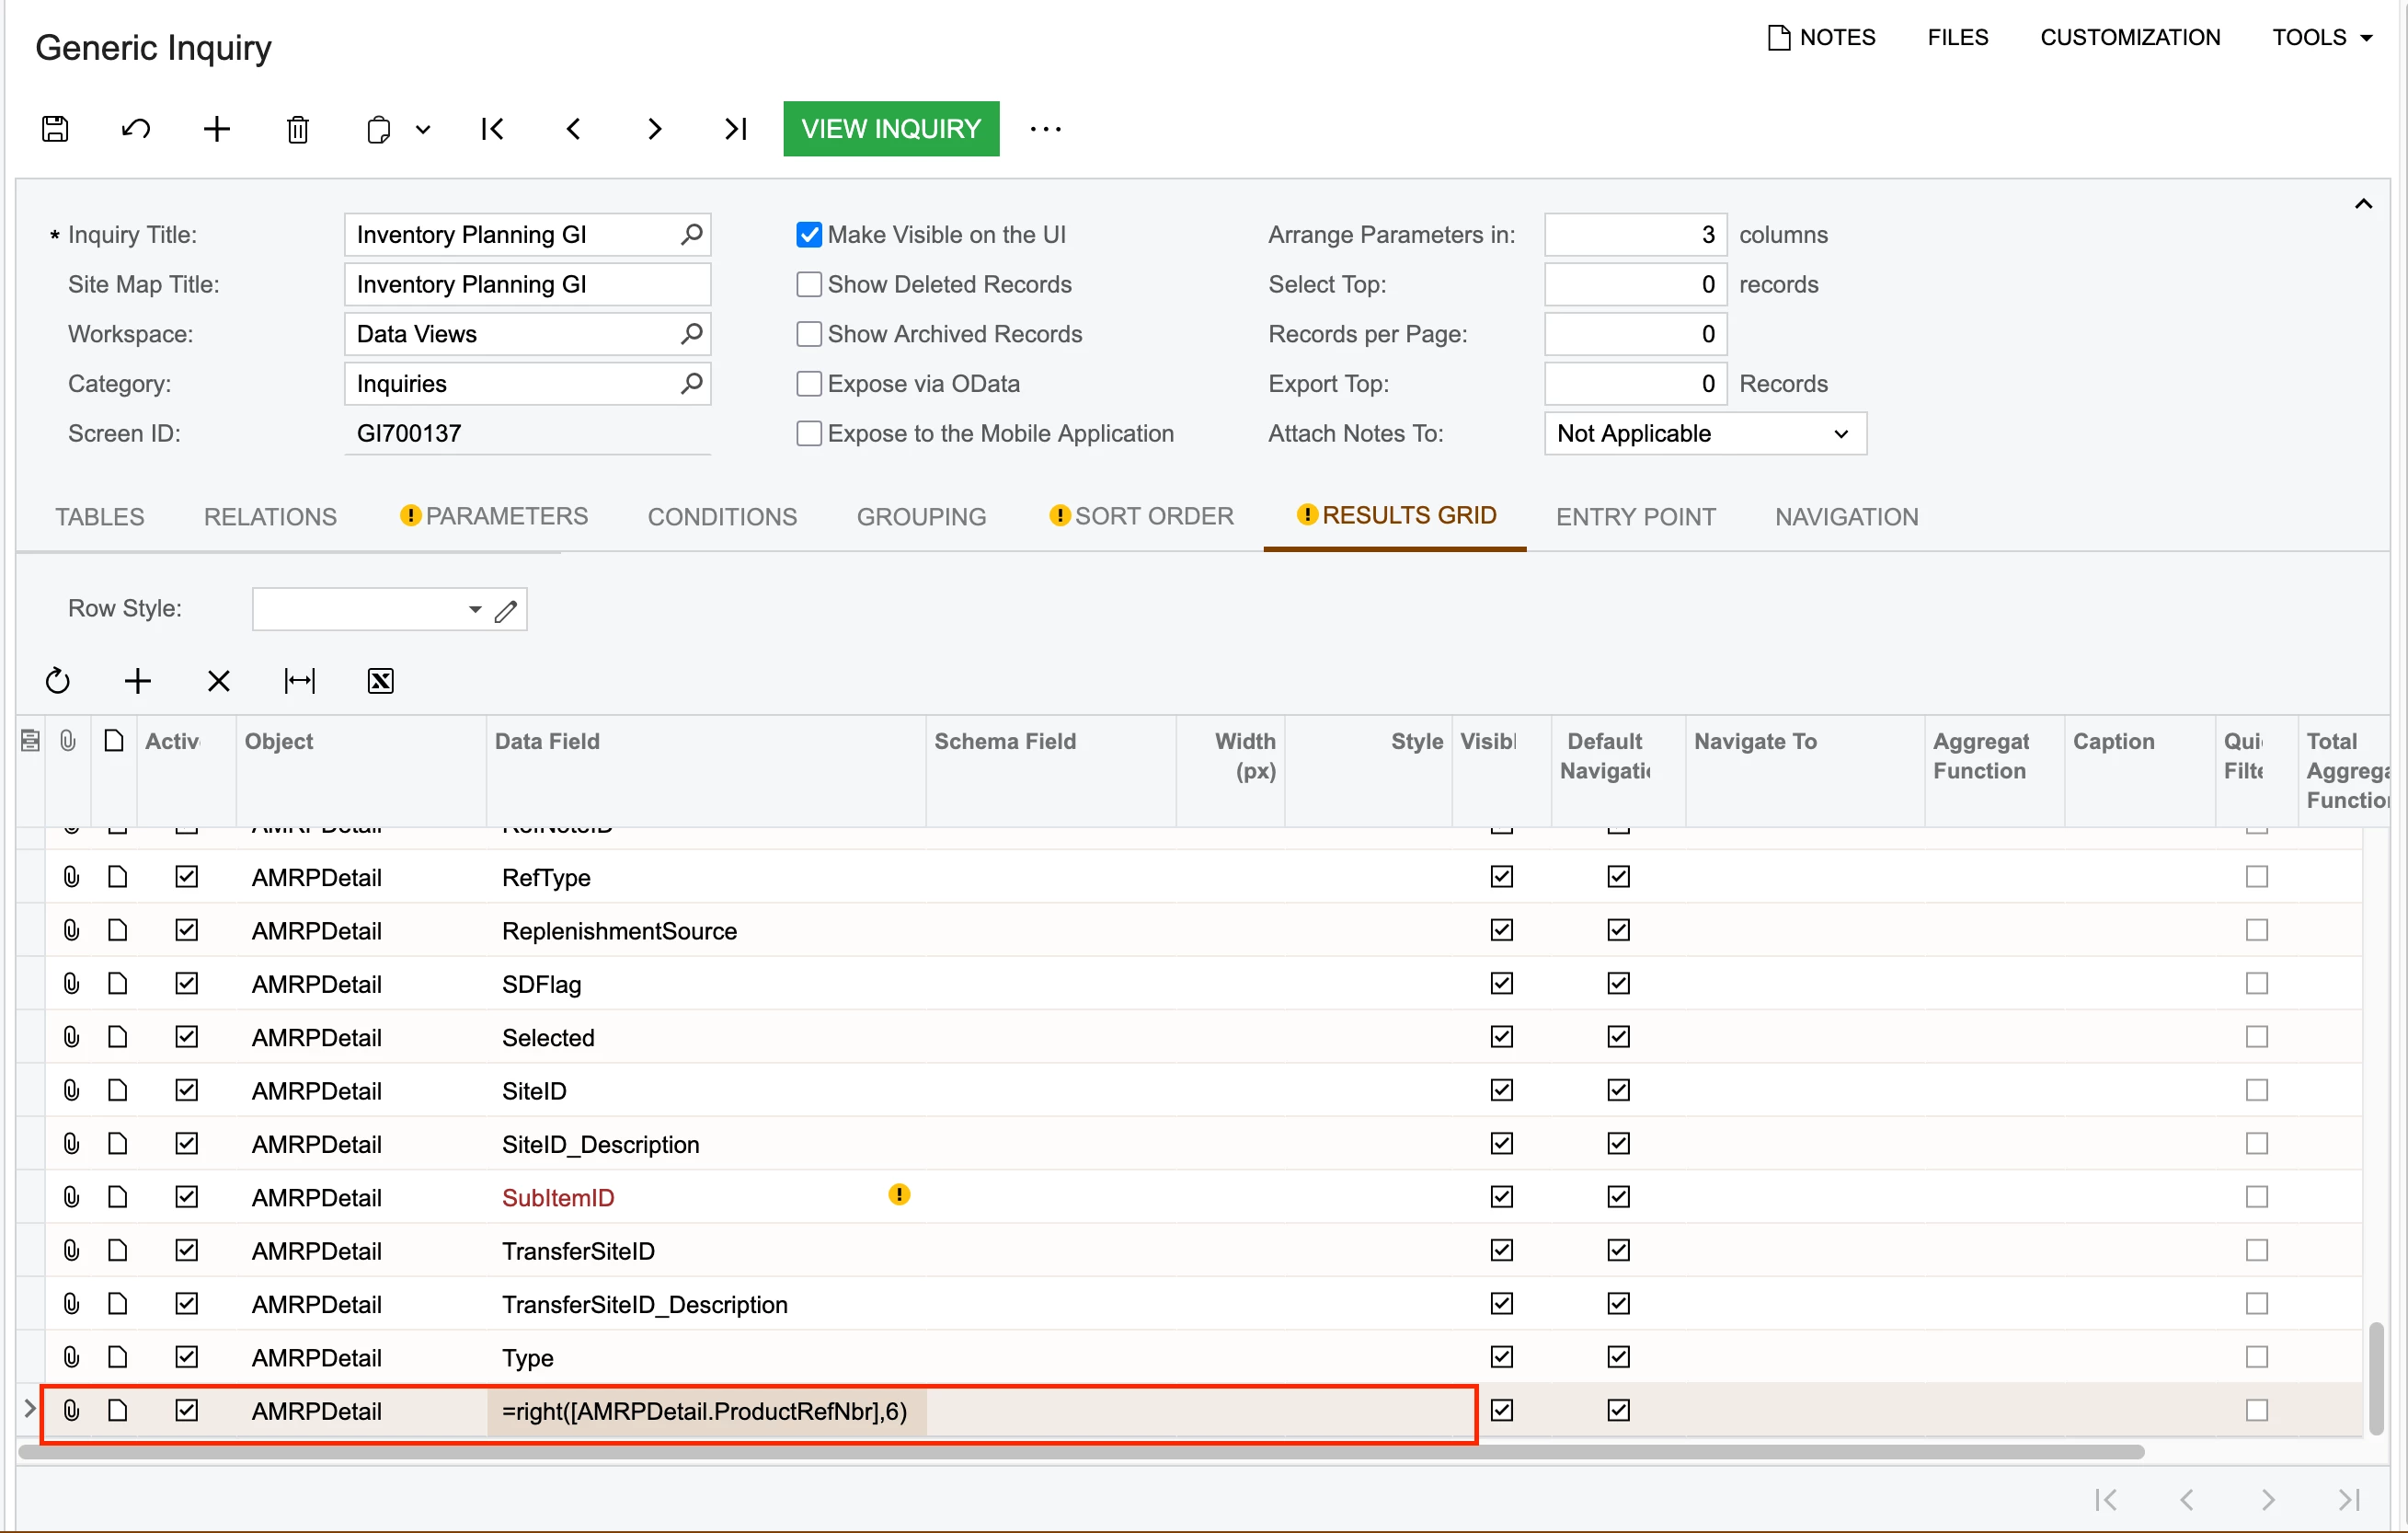Image resolution: width=2408 pixels, height=1533 pixels.
Task: Expand the Row Style combo box
Action: 474,609
